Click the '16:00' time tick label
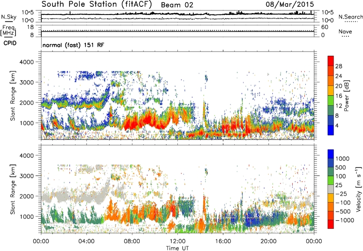This screenshot has width=363, height=251. [x=223, y=241]
